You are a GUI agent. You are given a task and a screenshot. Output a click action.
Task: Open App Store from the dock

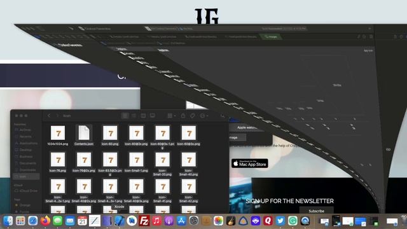[181, 221]
